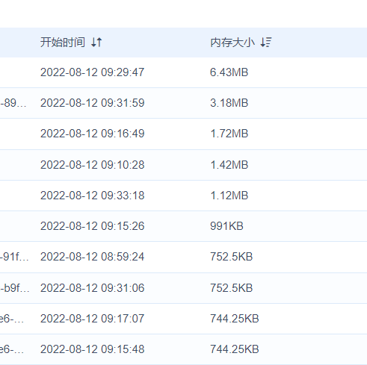Image resolution: width=367 pixels, height=365 pixels.
Task: Select the 1.42MB memory size cell
Action: tap(229, 165)
